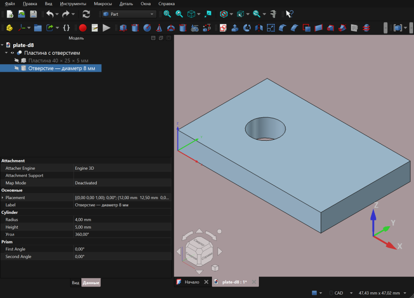This screenshot has height=298, width=414.
Task: Open the Макросы menu
Action: click(103, 4)
